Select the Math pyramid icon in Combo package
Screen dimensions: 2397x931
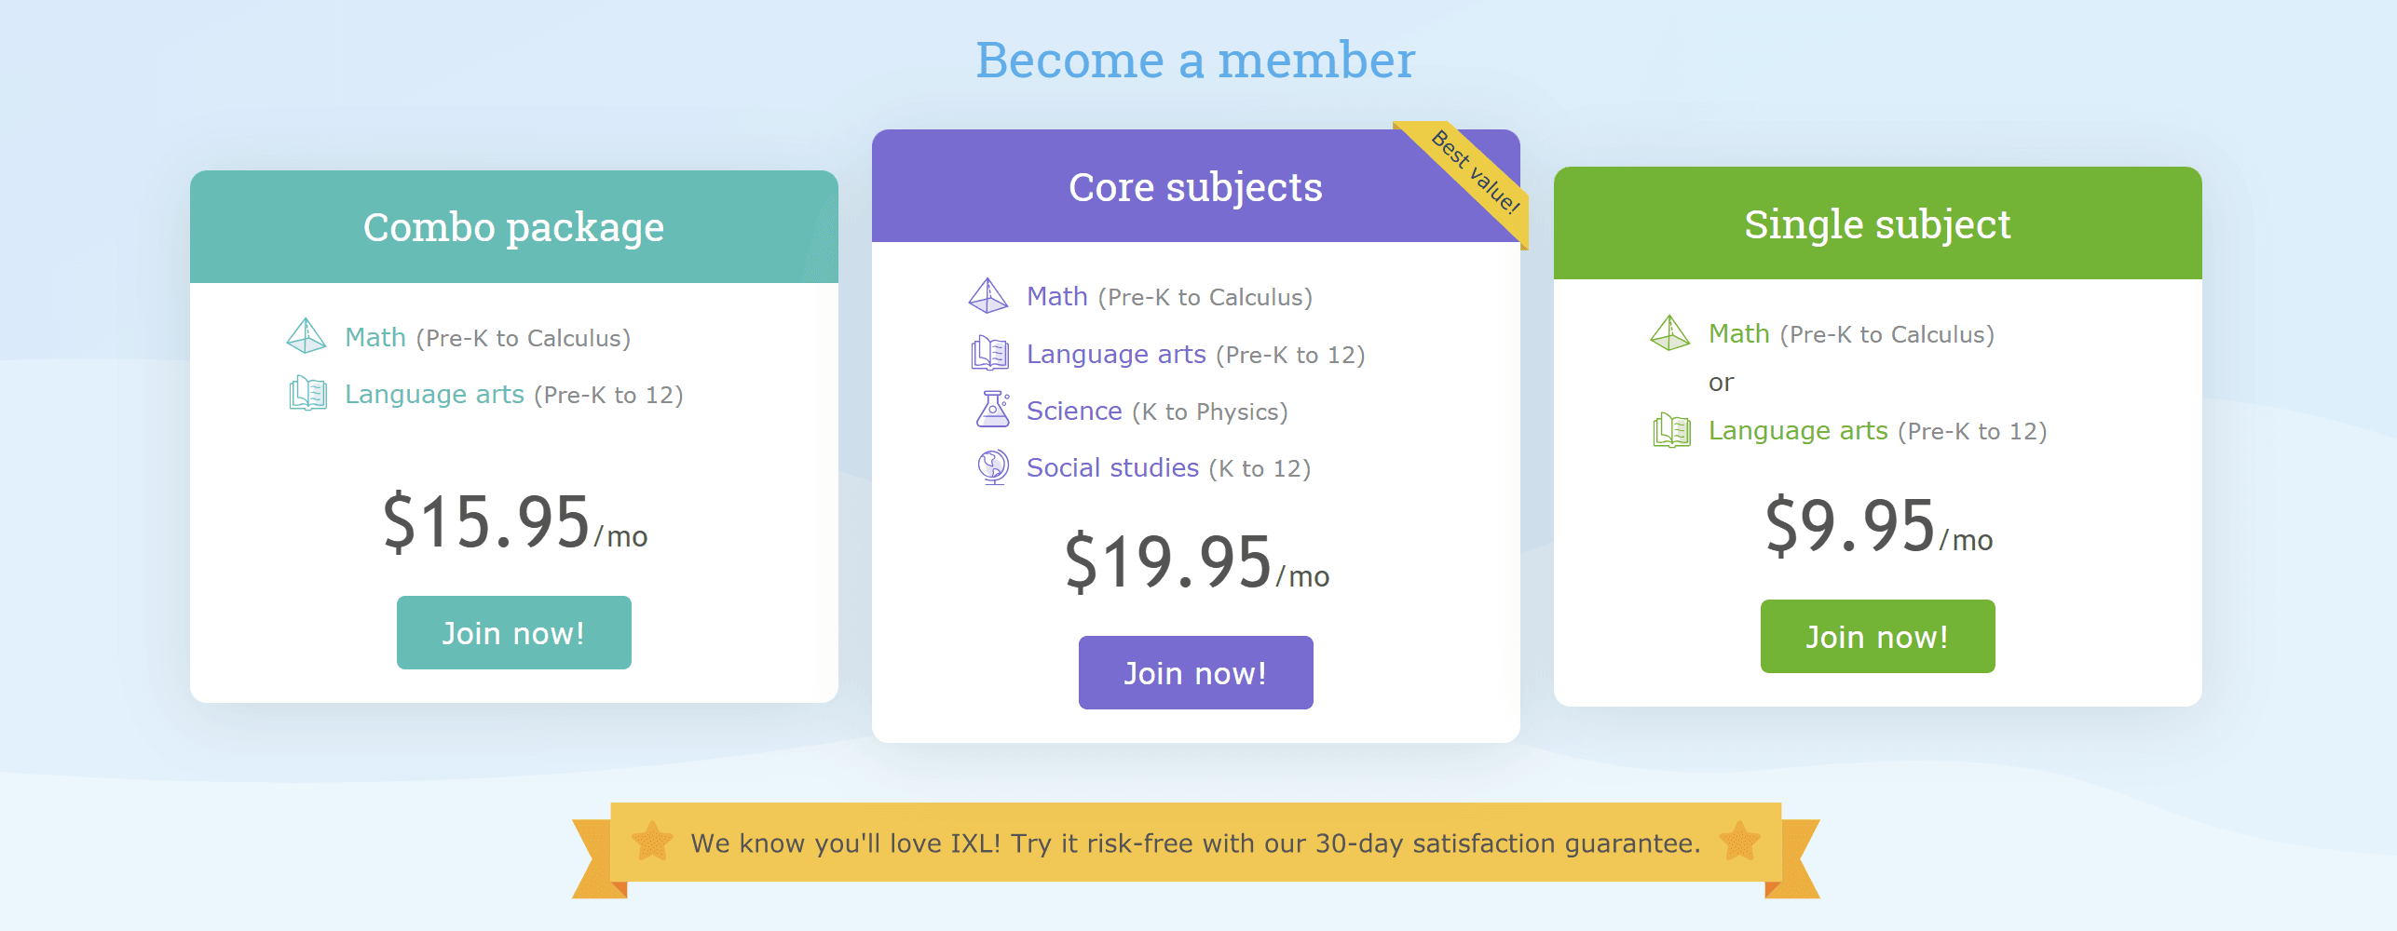(x=305, y=335)
